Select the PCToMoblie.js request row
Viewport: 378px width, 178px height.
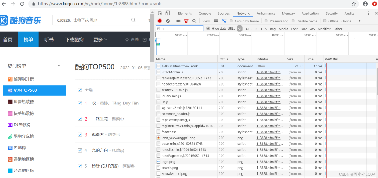pyautogui.click(x=266, y=72)
